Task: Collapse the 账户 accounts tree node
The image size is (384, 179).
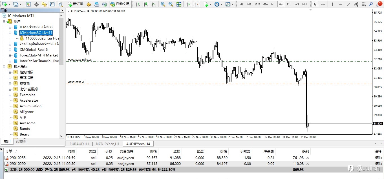Action: (4, 21)
